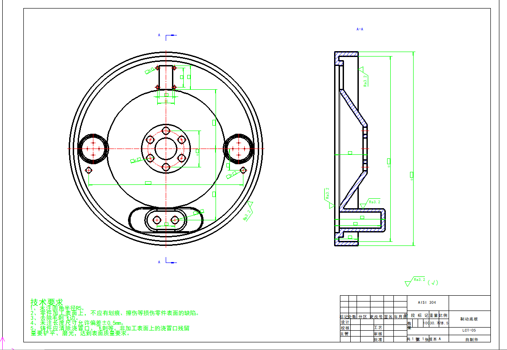
Task: Select the right large round boss
Action: point(238,148)
